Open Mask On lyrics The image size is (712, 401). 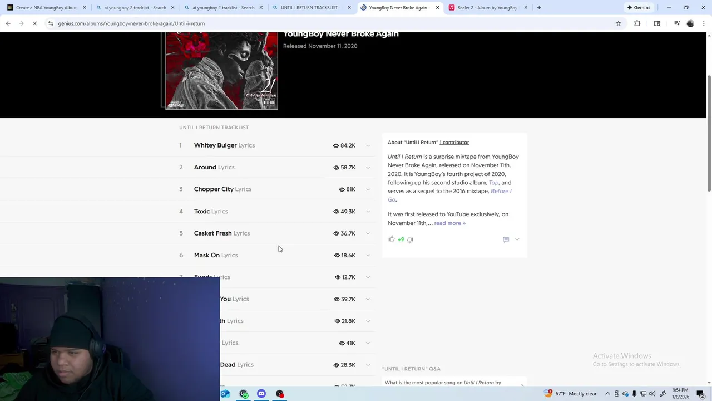pyautogui.click(x=216, y=255)
